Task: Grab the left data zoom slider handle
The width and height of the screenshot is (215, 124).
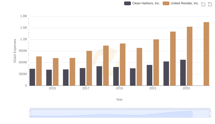Action: pyautogui.click(x=30, y=114)
